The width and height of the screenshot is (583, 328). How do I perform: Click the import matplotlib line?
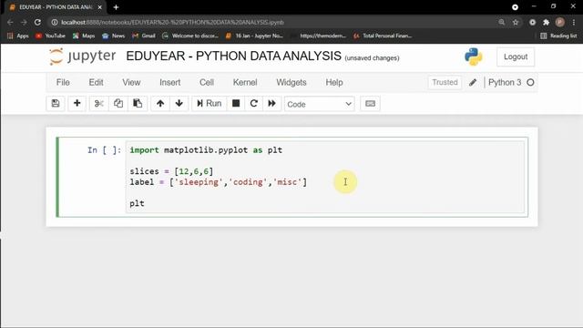(x=206, y=150)
